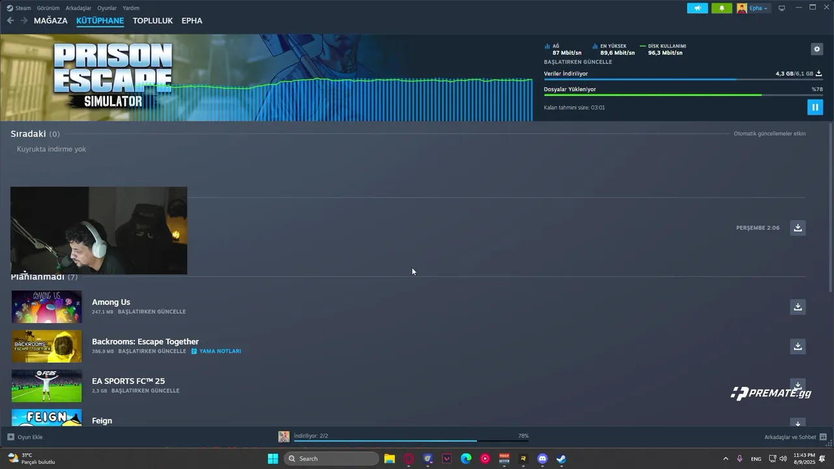The width and height of the screenshot is (834, 469).
Task: Click the Backrooms: Escape Together title
Action: pos(145,341)
